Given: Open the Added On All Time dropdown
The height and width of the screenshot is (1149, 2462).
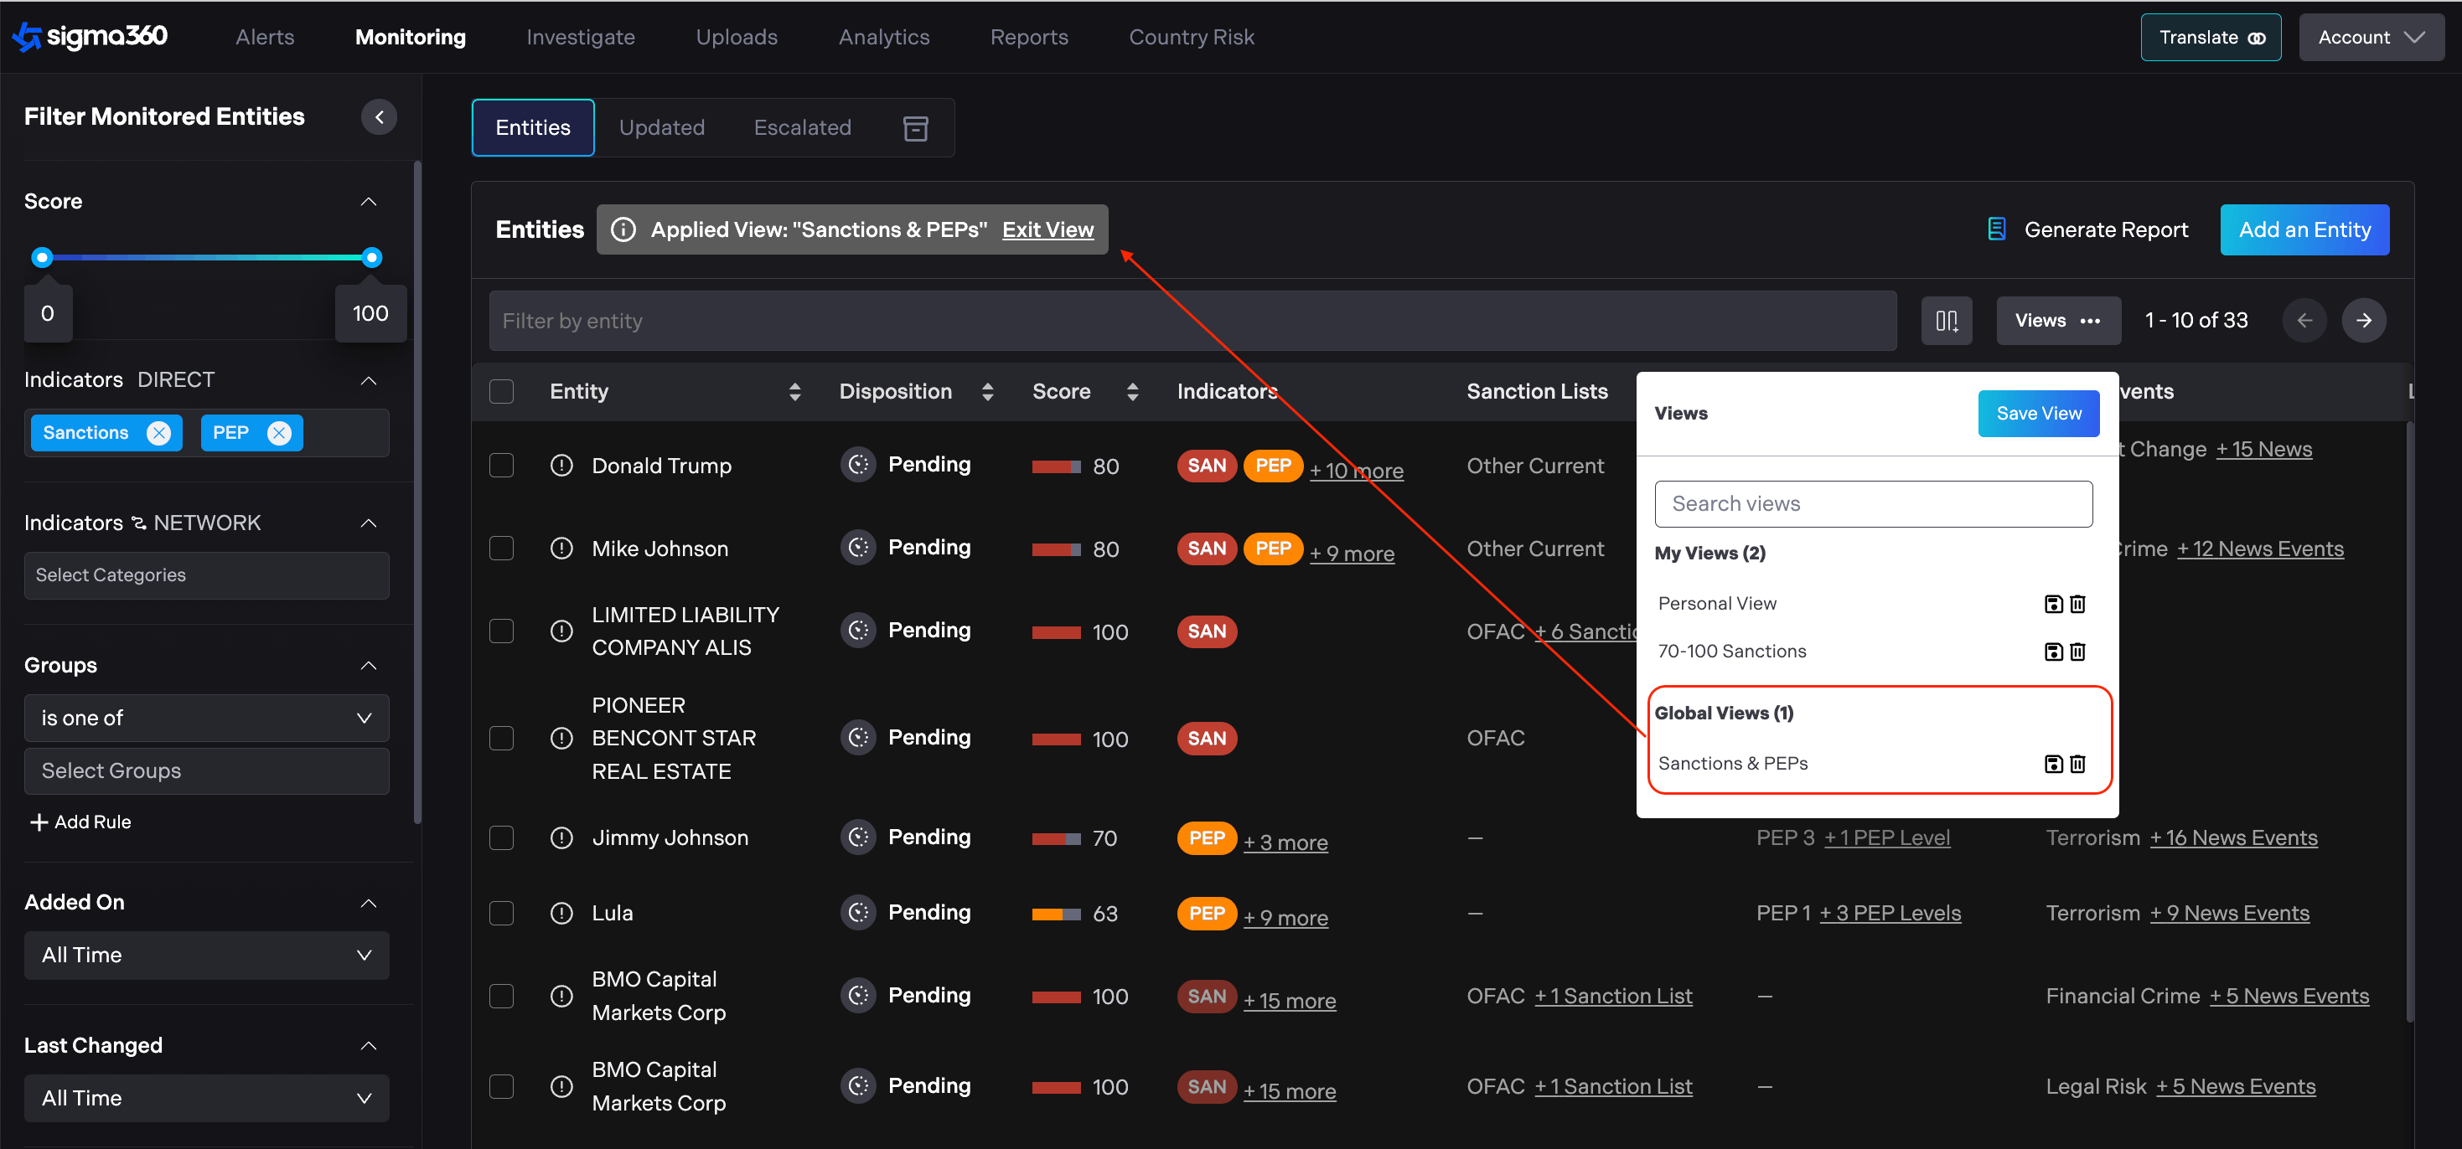Looking at the screenshot, I should [206, 955].
